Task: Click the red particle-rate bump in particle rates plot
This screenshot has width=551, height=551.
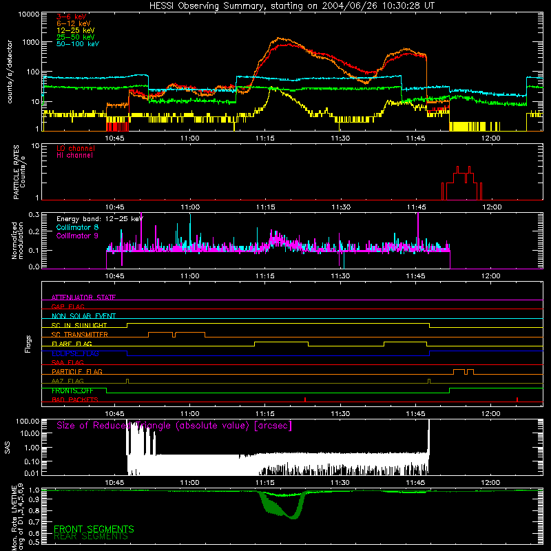Action: tap(461, 183)
